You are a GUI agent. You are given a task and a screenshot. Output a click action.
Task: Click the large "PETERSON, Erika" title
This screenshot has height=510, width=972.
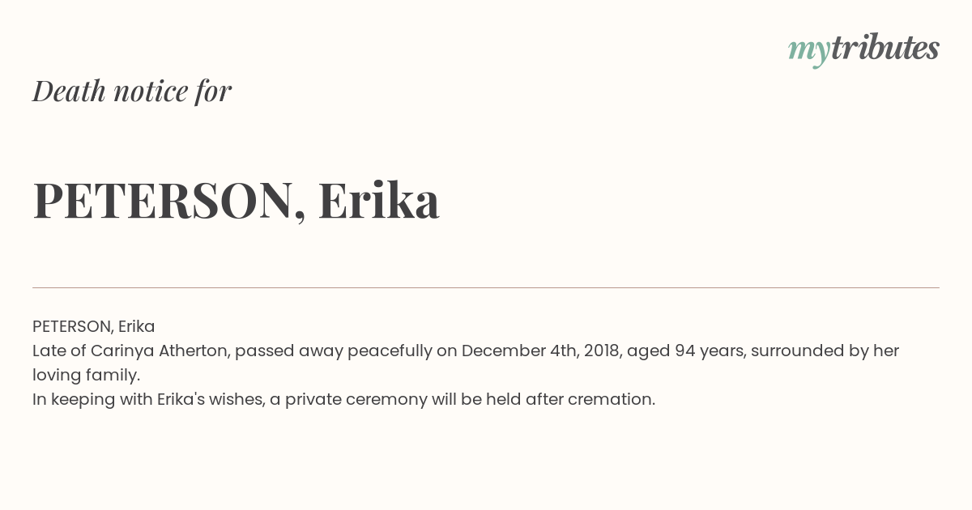click(236, 201)
